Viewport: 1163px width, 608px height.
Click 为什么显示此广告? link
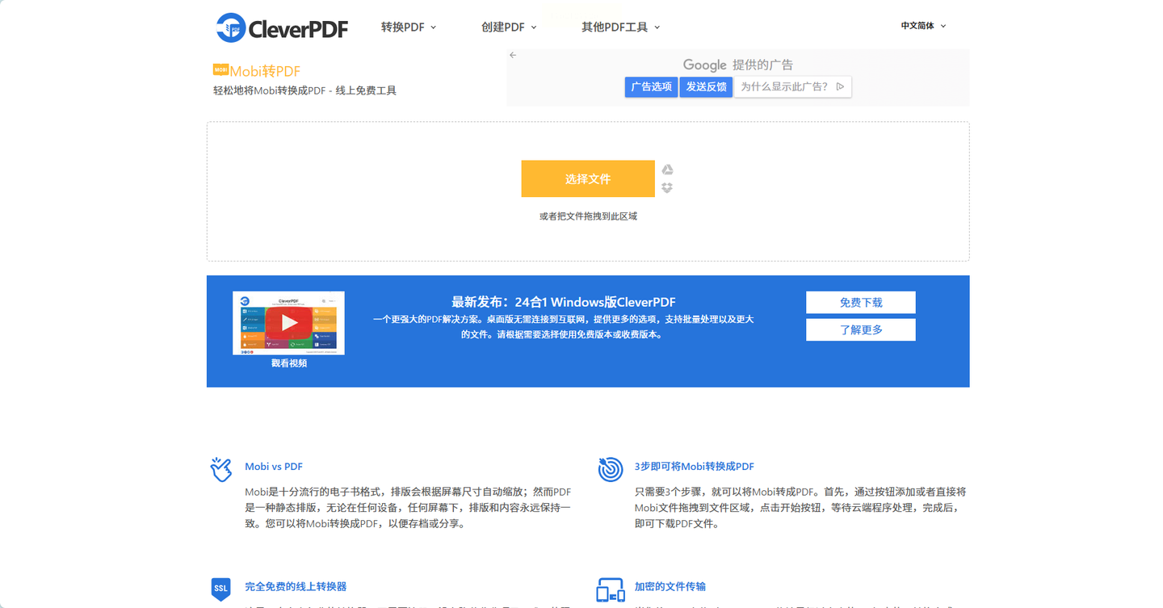(792, 87)
